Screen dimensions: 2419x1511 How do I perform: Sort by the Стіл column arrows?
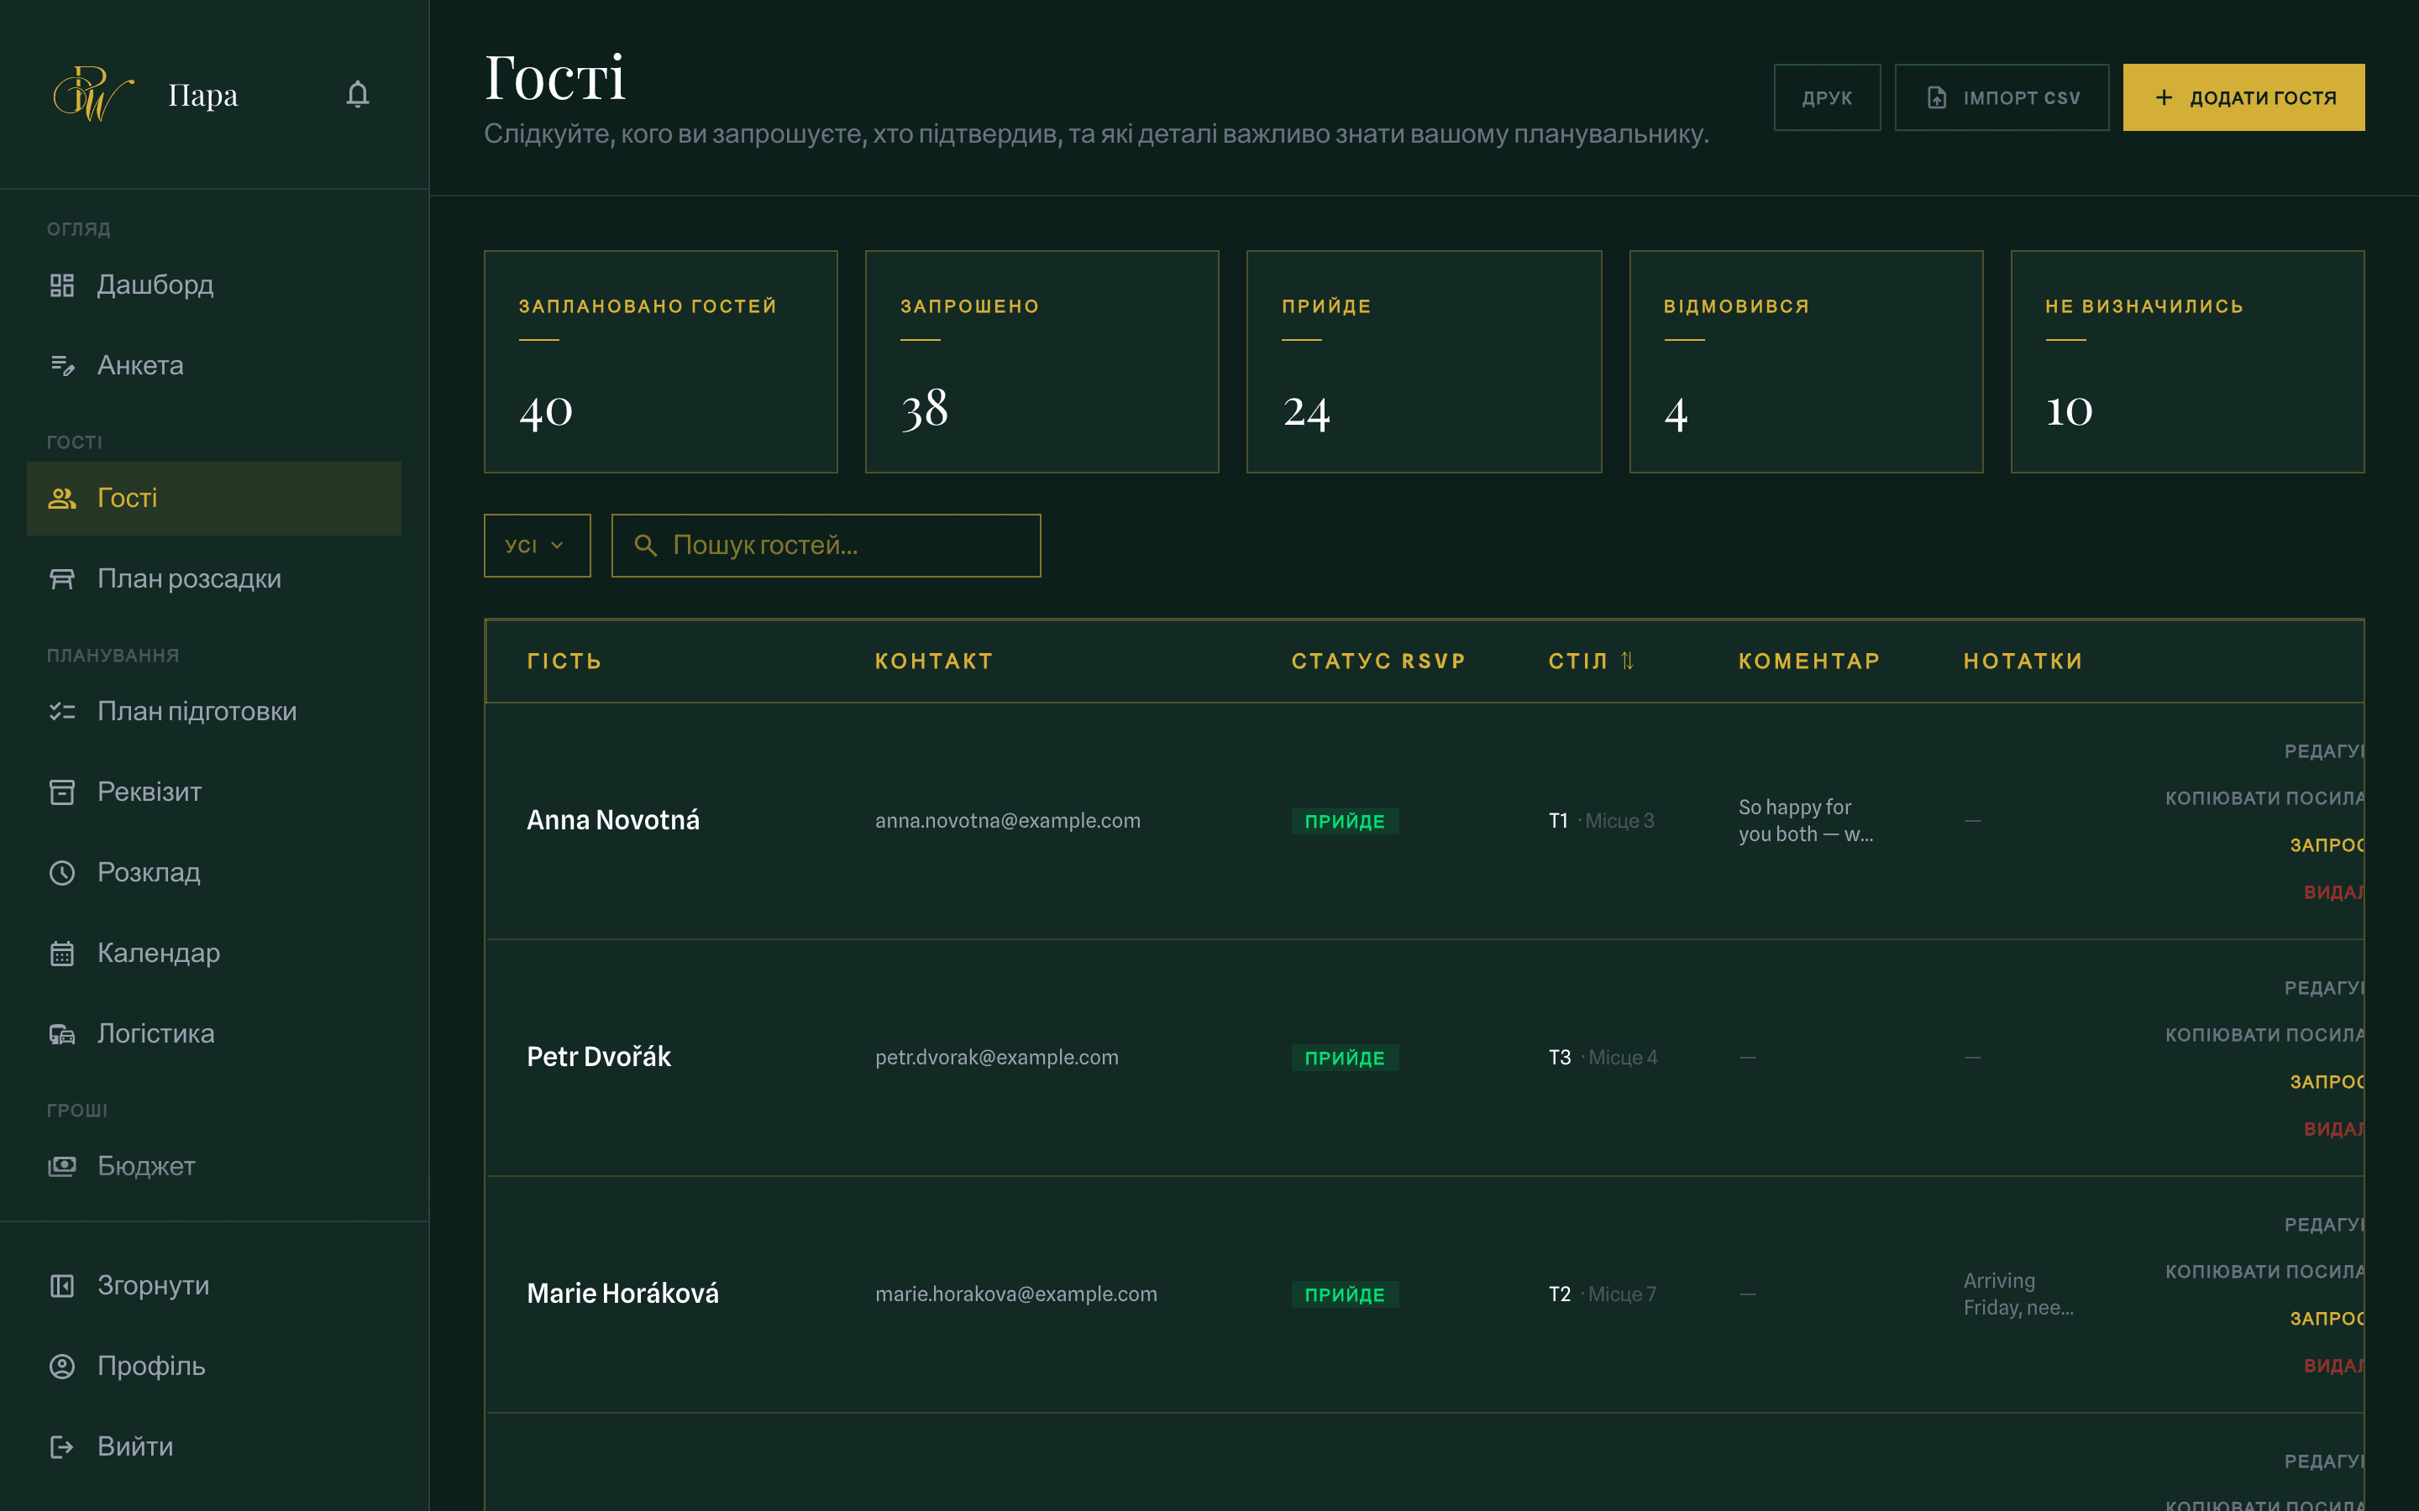[1627, 661]
